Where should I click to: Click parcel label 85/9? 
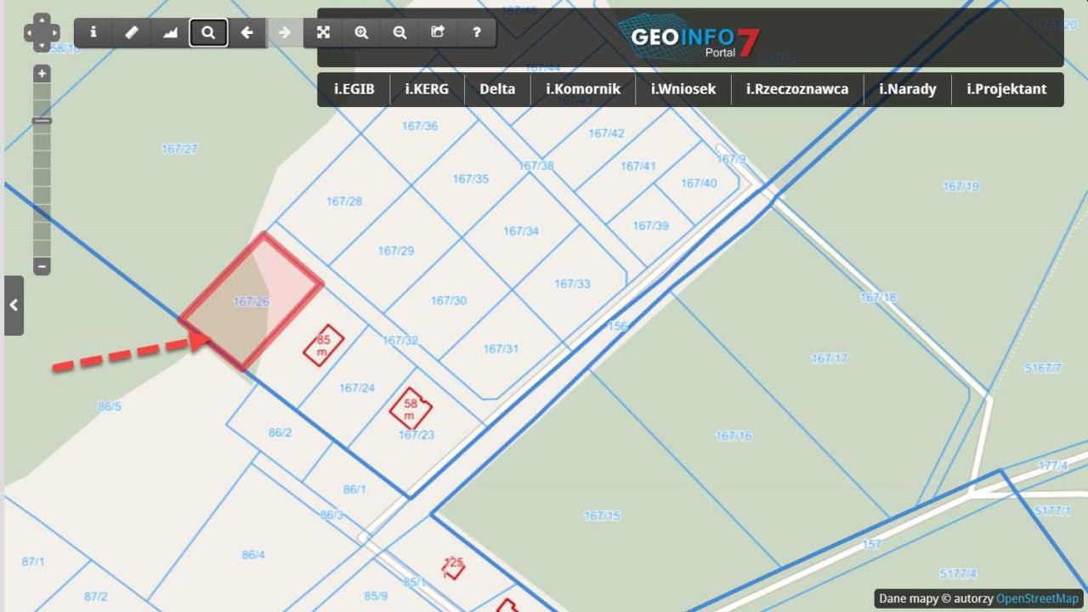[376, 596]
